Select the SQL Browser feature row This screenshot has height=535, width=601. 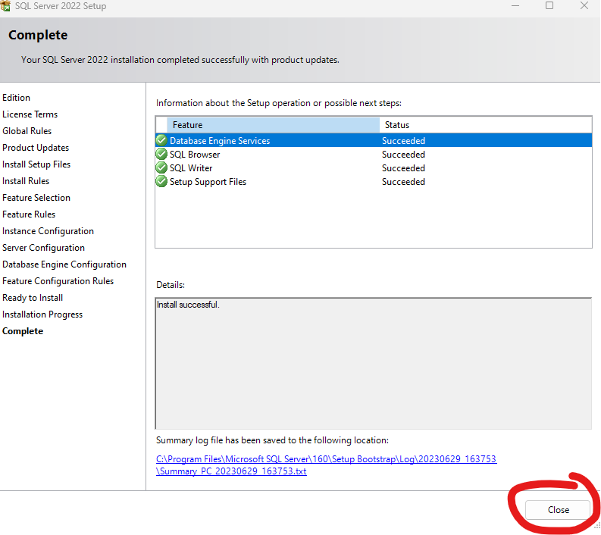(x=374, y=155)
